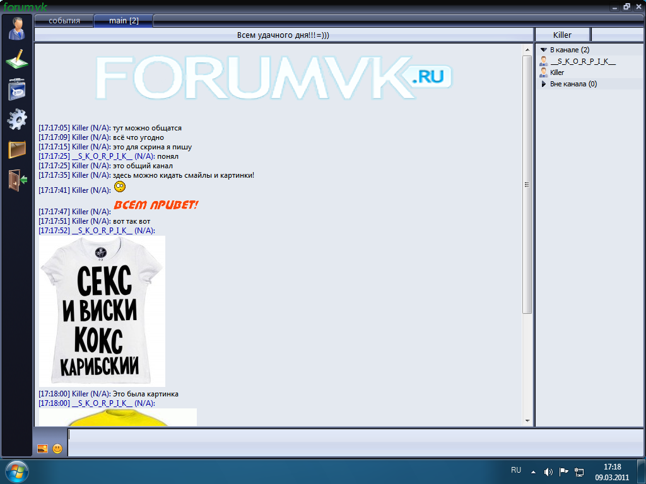Click the brown folder sidebar icon

click(17, 149)
